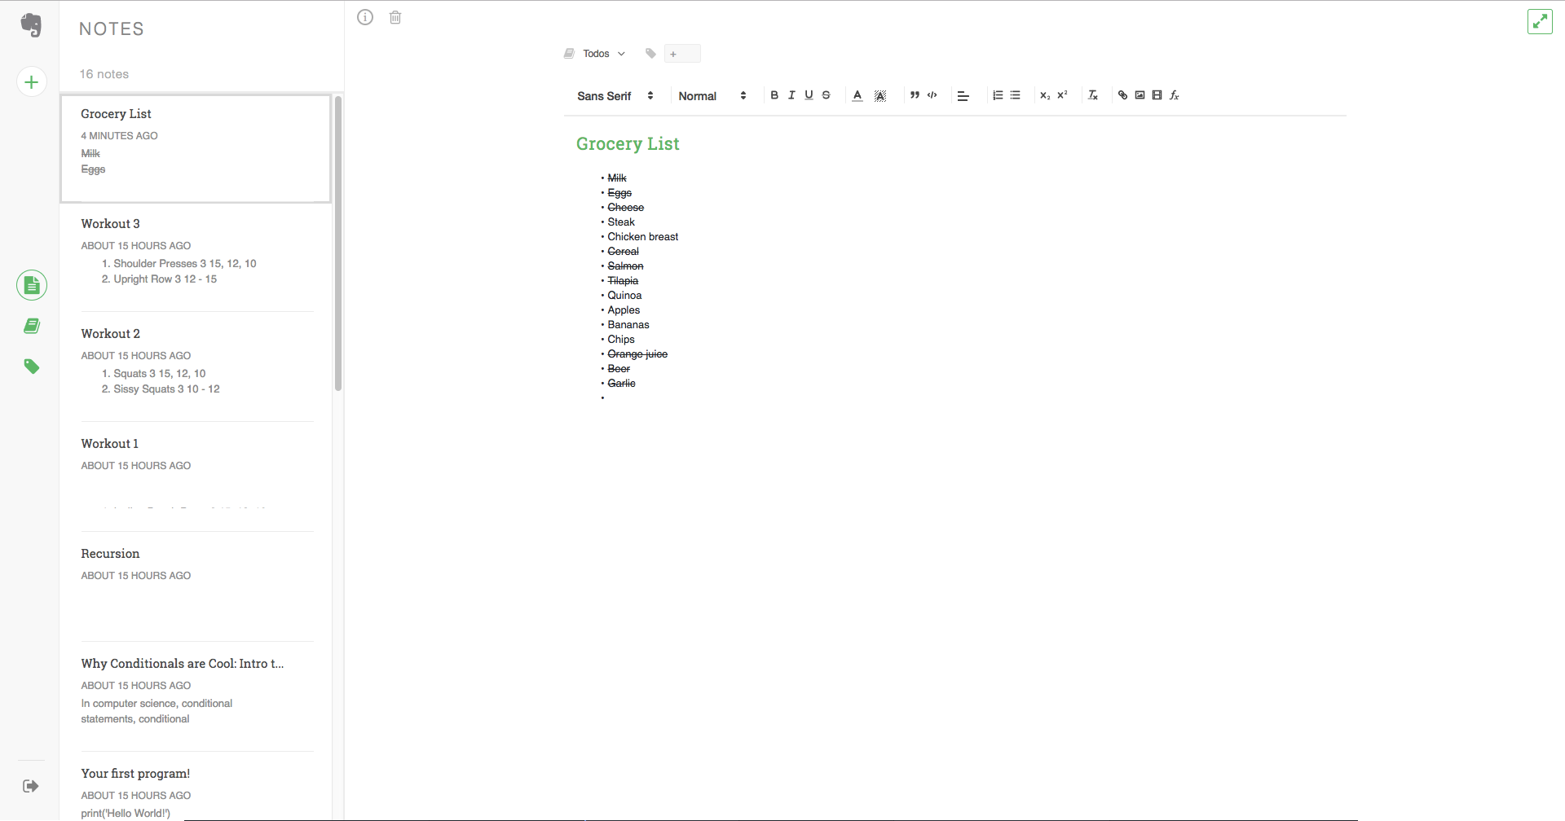1565x821 pixels.
Task: Insert a hyperlink
Action: pos(1122,95)
